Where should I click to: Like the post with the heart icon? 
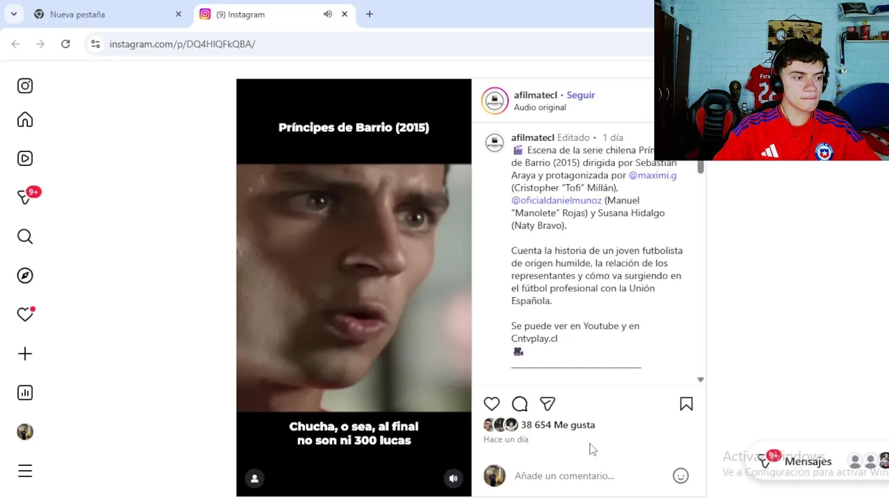tap(492, 404)
